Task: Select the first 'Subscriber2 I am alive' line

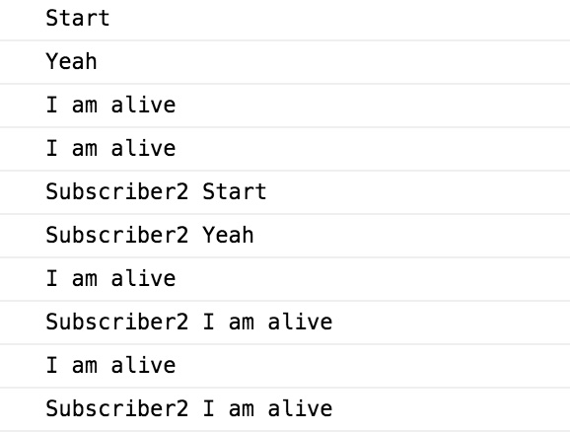Action: pos(285,323)
